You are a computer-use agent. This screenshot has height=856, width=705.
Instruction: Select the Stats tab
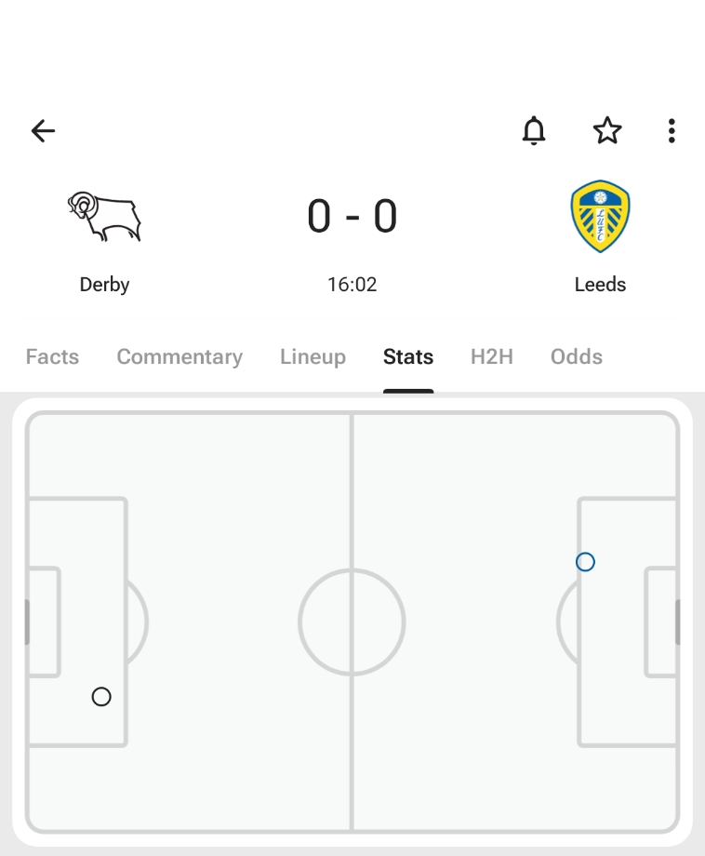[x=408, y=357]
